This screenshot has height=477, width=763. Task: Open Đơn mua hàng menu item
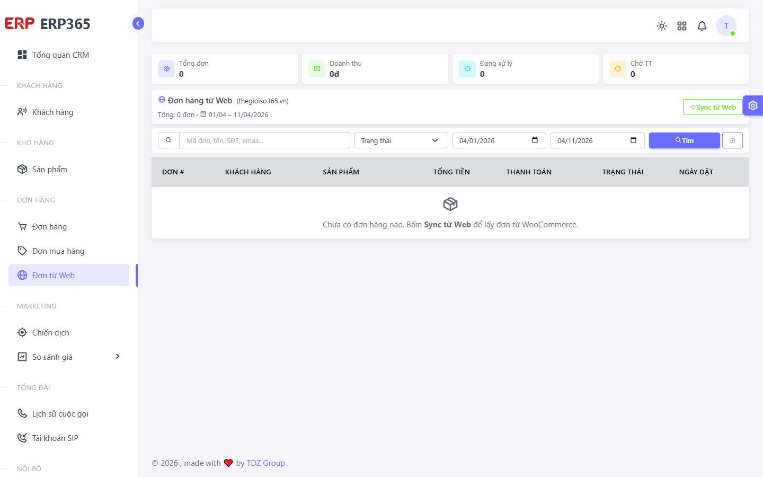(x=69, y=251)
